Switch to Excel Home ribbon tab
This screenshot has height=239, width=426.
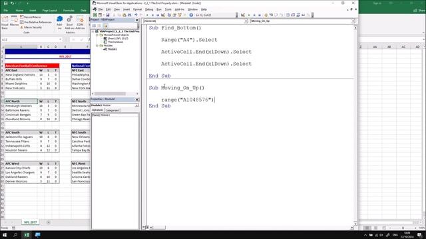click(19, 11)
